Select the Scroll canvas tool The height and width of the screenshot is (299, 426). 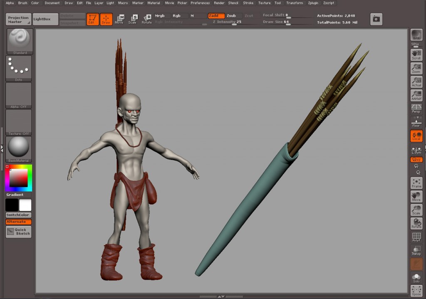coord(416,55)
